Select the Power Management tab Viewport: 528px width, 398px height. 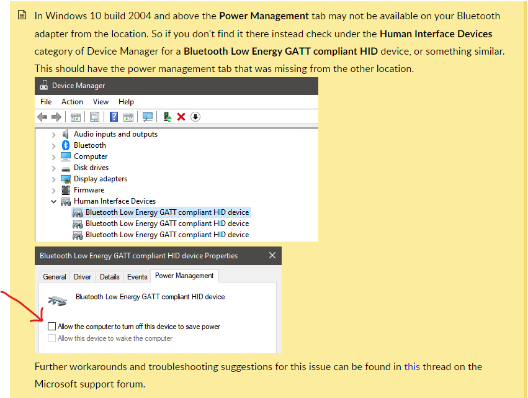coord(184,276)
